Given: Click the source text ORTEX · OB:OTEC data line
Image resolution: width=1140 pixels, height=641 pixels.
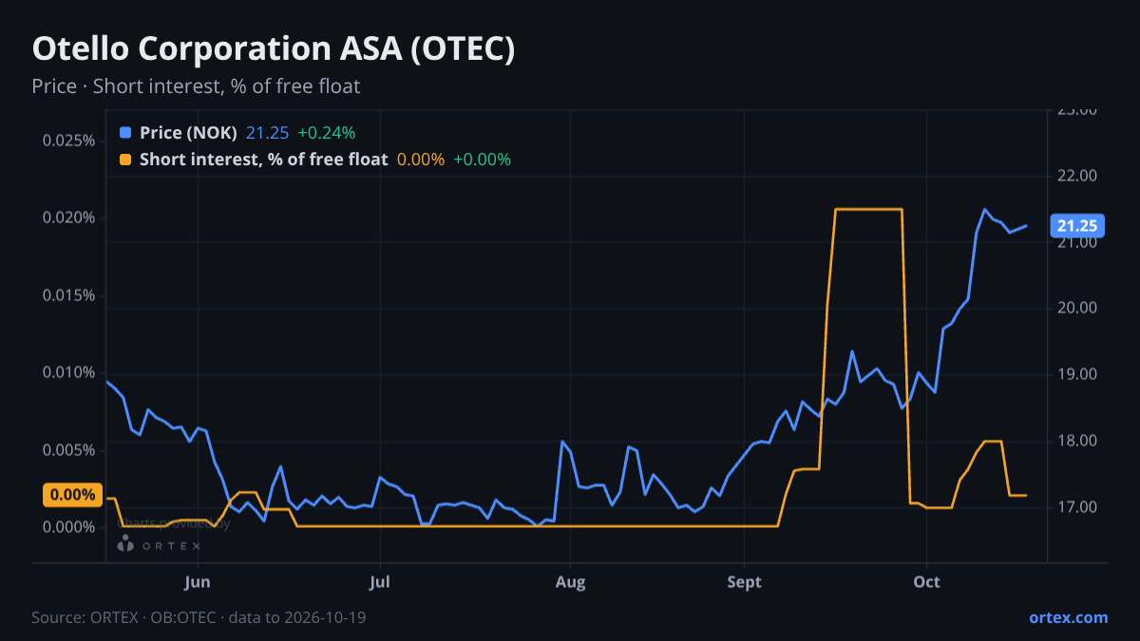Looking at the screenshot, I should [199, 617].
